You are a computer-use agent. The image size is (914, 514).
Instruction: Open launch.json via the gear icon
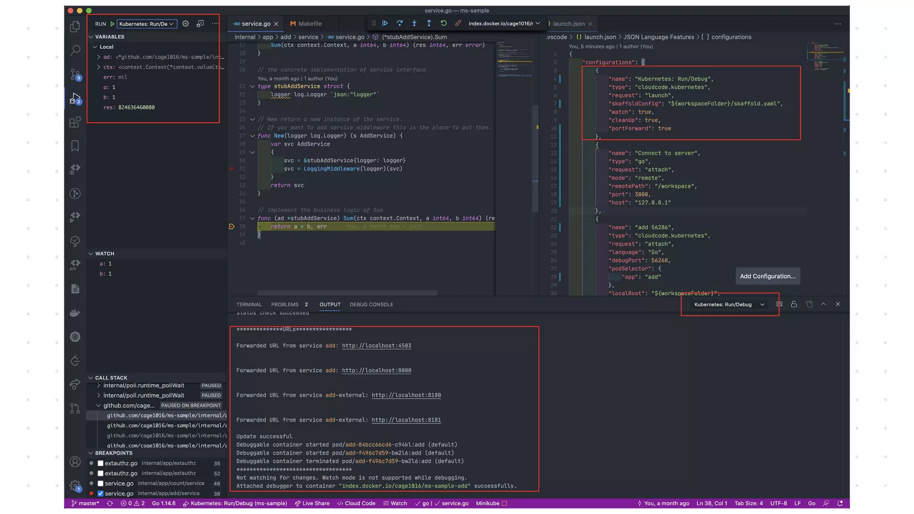coord(186,24)
